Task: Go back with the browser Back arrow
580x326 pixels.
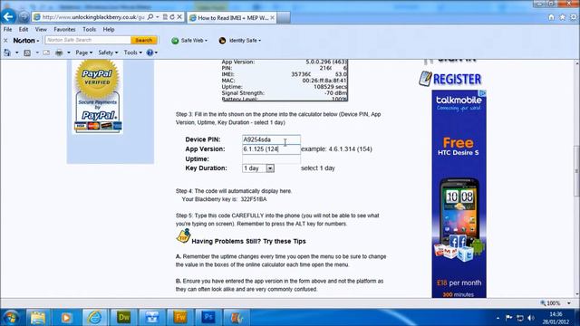Action: pyautogui.click(x=8, y=16)
